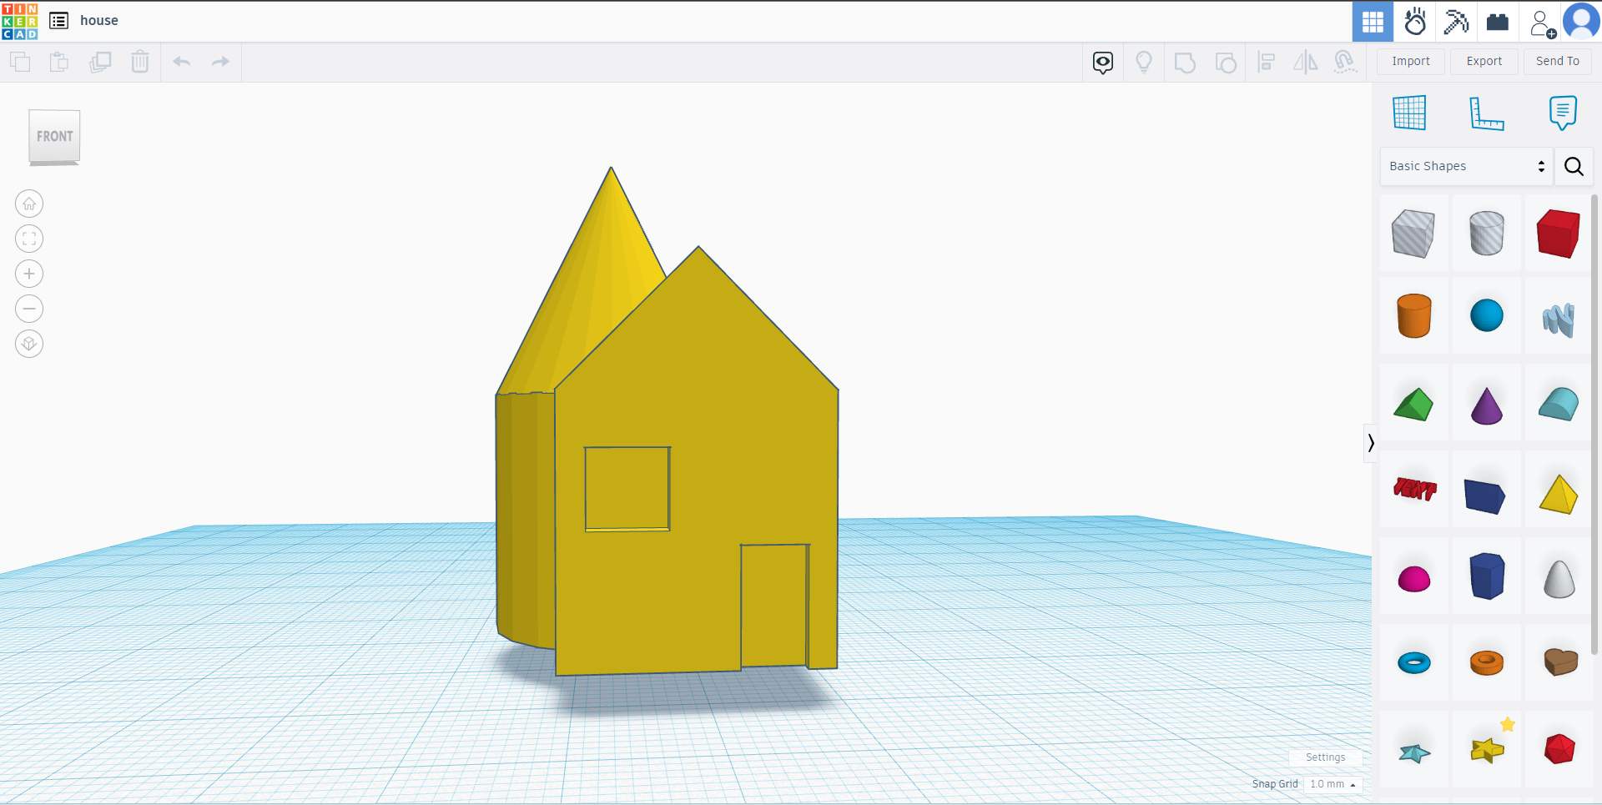Click the Export button
This screenshot has width=1602, height=805.
click(x=1484, y=62)
